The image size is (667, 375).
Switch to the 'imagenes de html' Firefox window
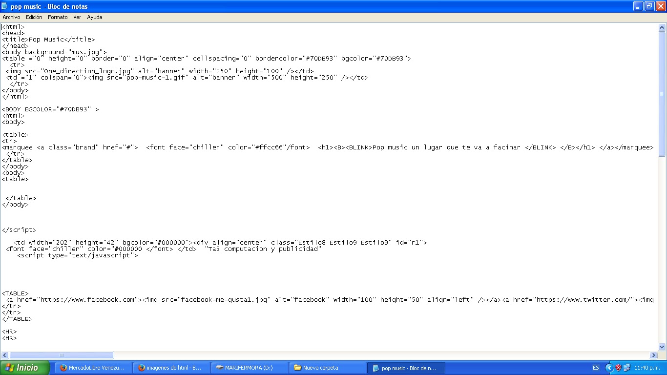pyautogui.click(x=171, y=368)
